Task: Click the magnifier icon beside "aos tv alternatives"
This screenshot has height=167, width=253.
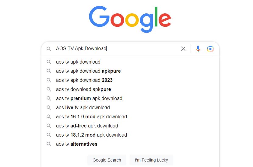Action: tap(49, 144)
